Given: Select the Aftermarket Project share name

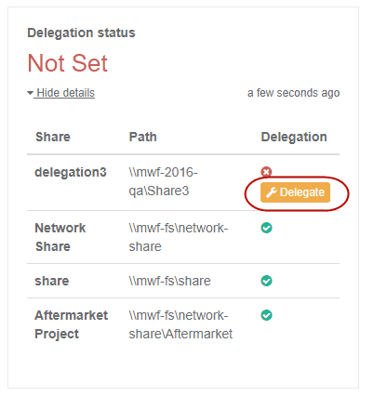Looking at the screenshot, I should 72,324.
